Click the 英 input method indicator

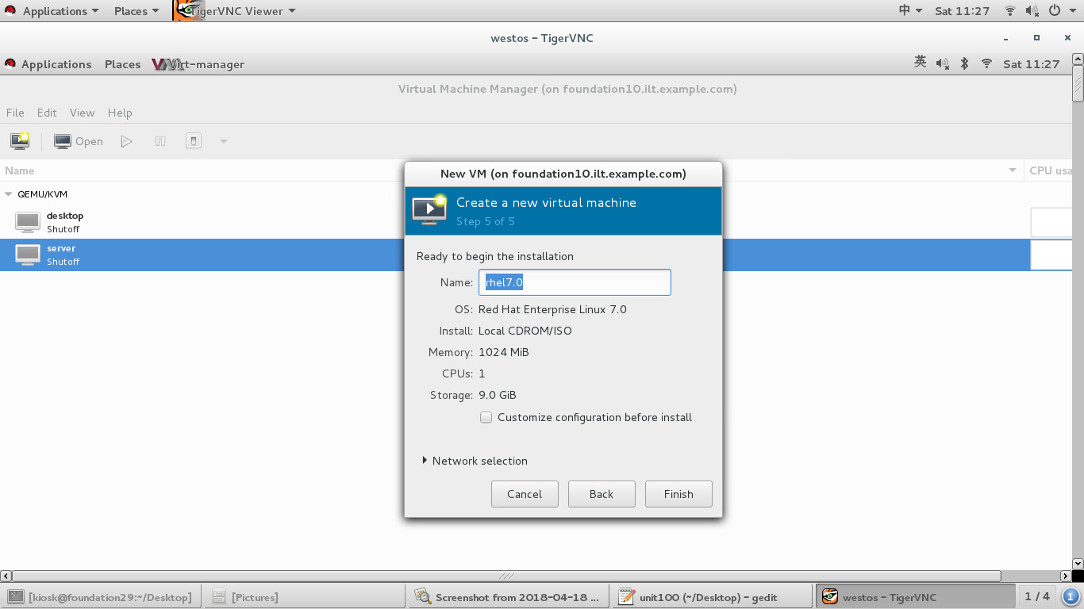(x=921, y=62)
